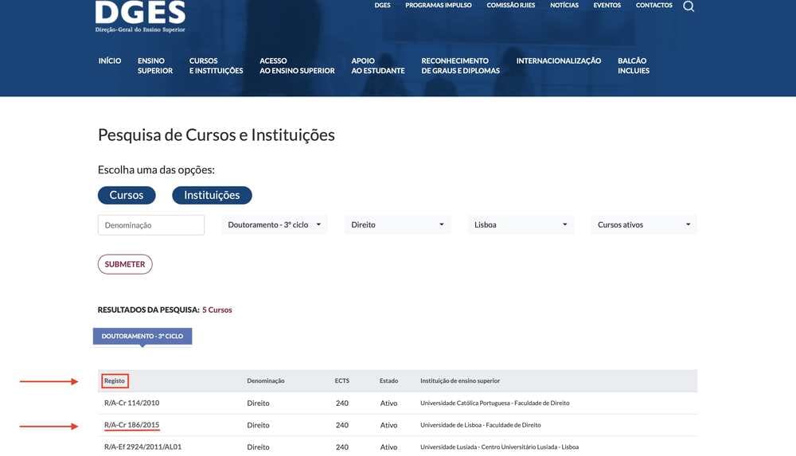Click the Denominação input field
796x456 pixels.
point(151,225)
